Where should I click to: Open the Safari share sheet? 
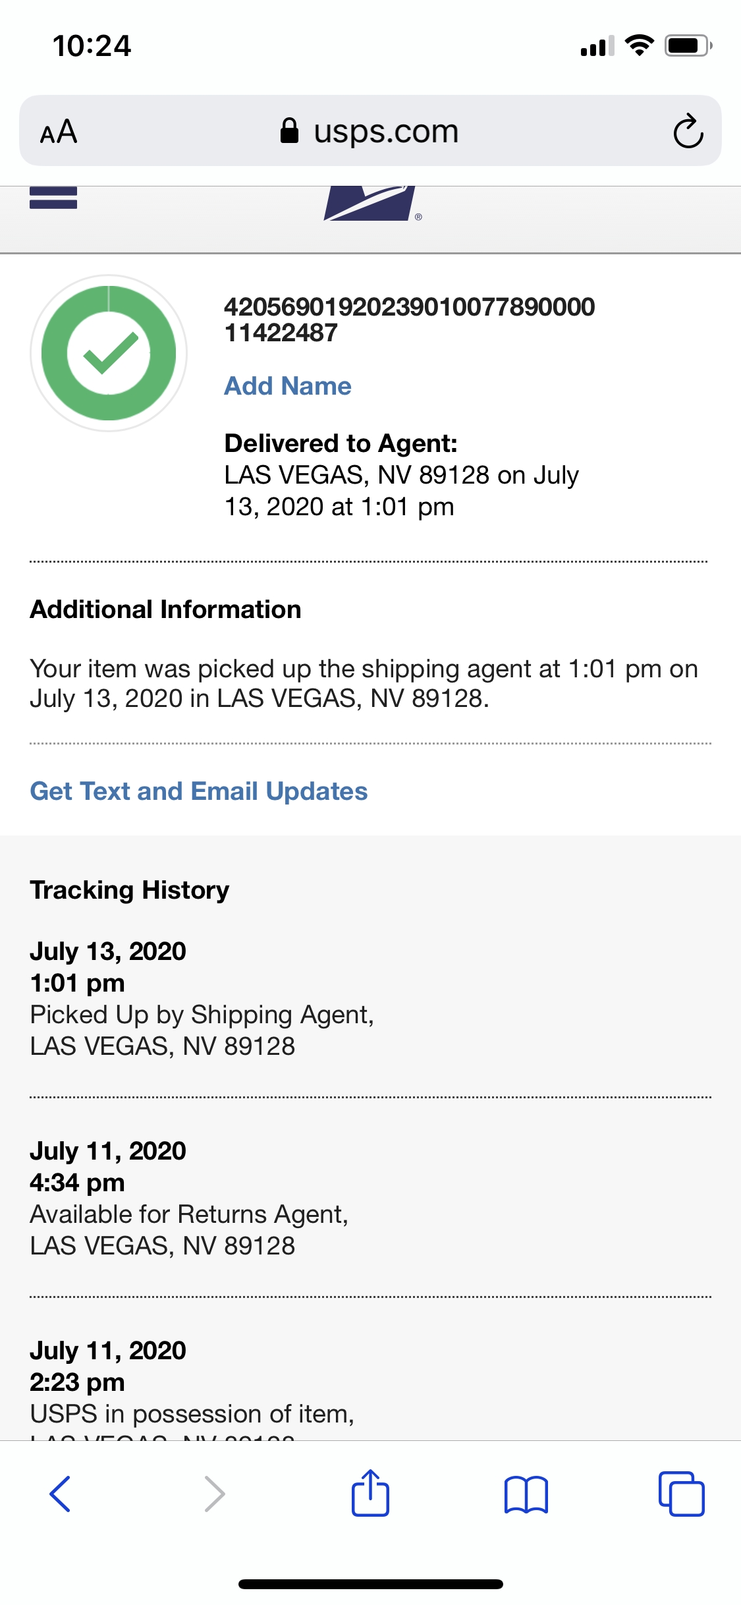[370, 1493]
